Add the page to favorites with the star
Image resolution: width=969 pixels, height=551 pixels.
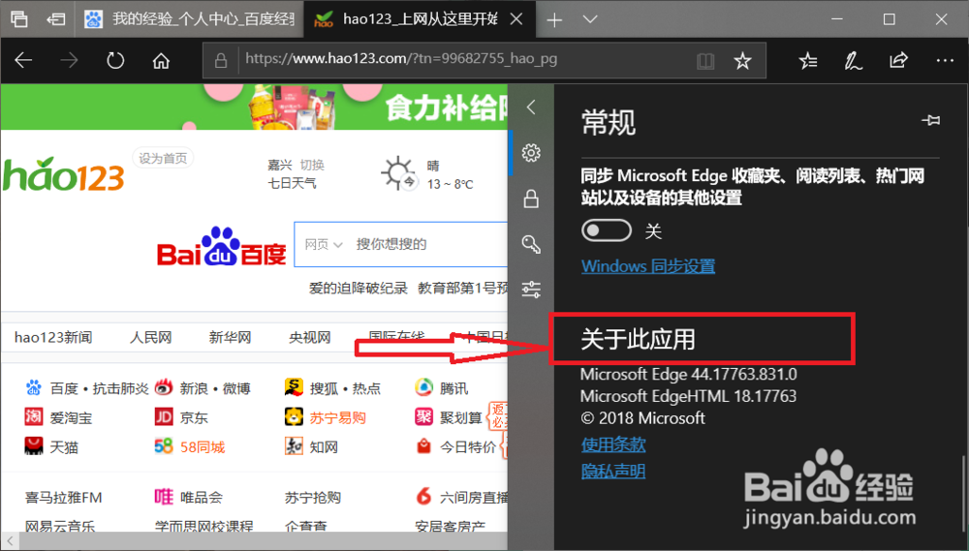point(742,61)
